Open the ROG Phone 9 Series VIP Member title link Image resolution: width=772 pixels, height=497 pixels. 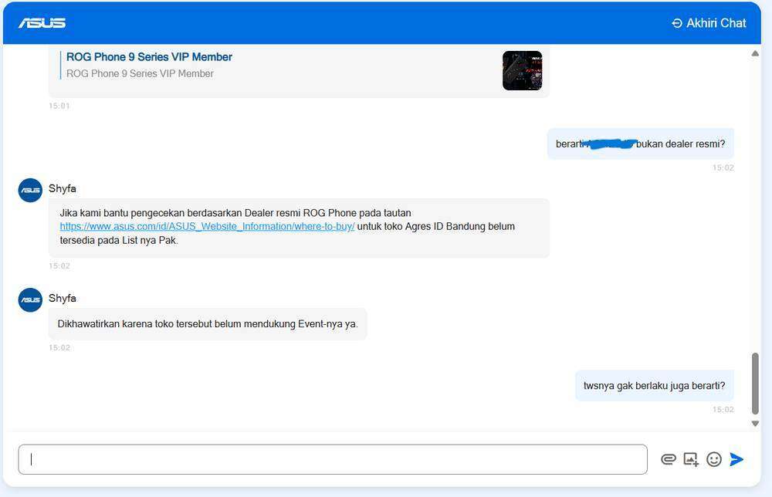[149, 57]
